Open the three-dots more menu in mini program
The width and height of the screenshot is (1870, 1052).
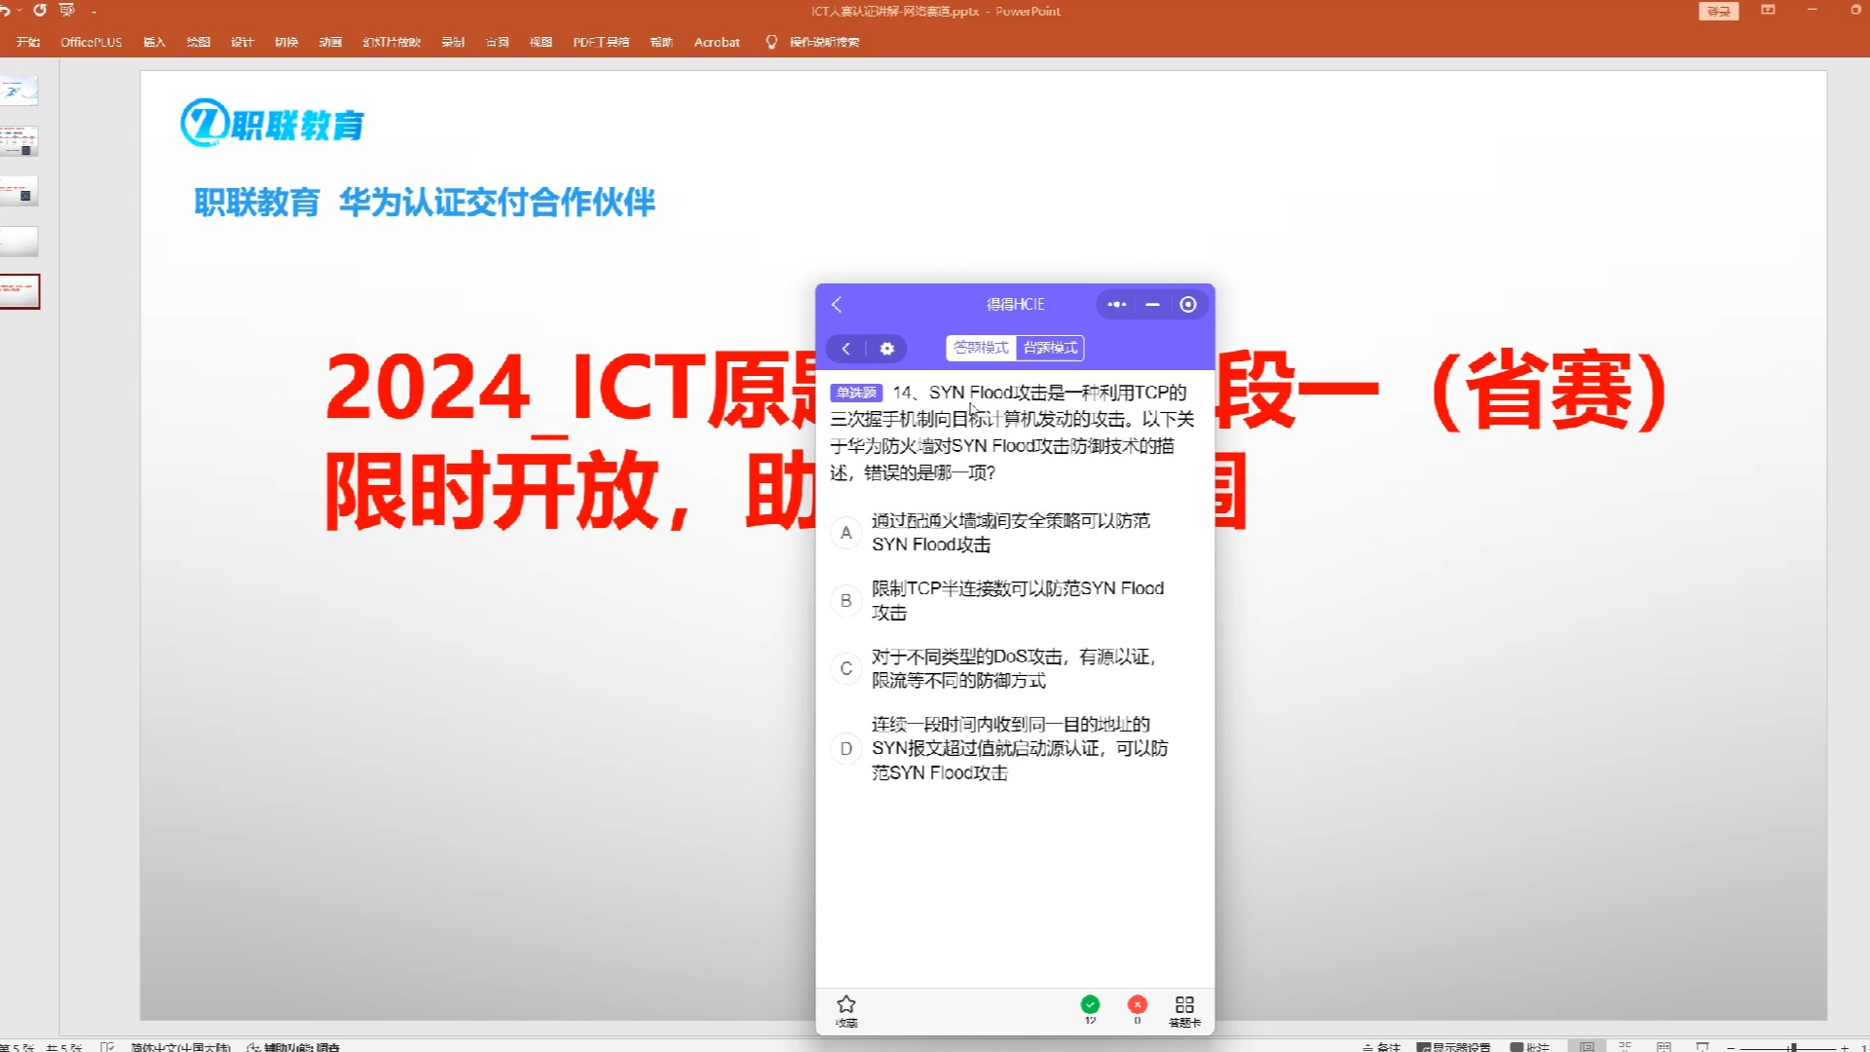tap(1117, 305)
